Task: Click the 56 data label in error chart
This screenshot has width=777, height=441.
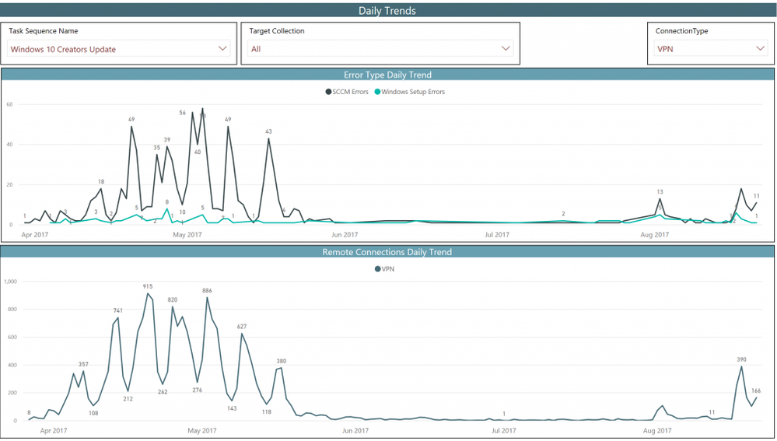Action: coord(182,113)
